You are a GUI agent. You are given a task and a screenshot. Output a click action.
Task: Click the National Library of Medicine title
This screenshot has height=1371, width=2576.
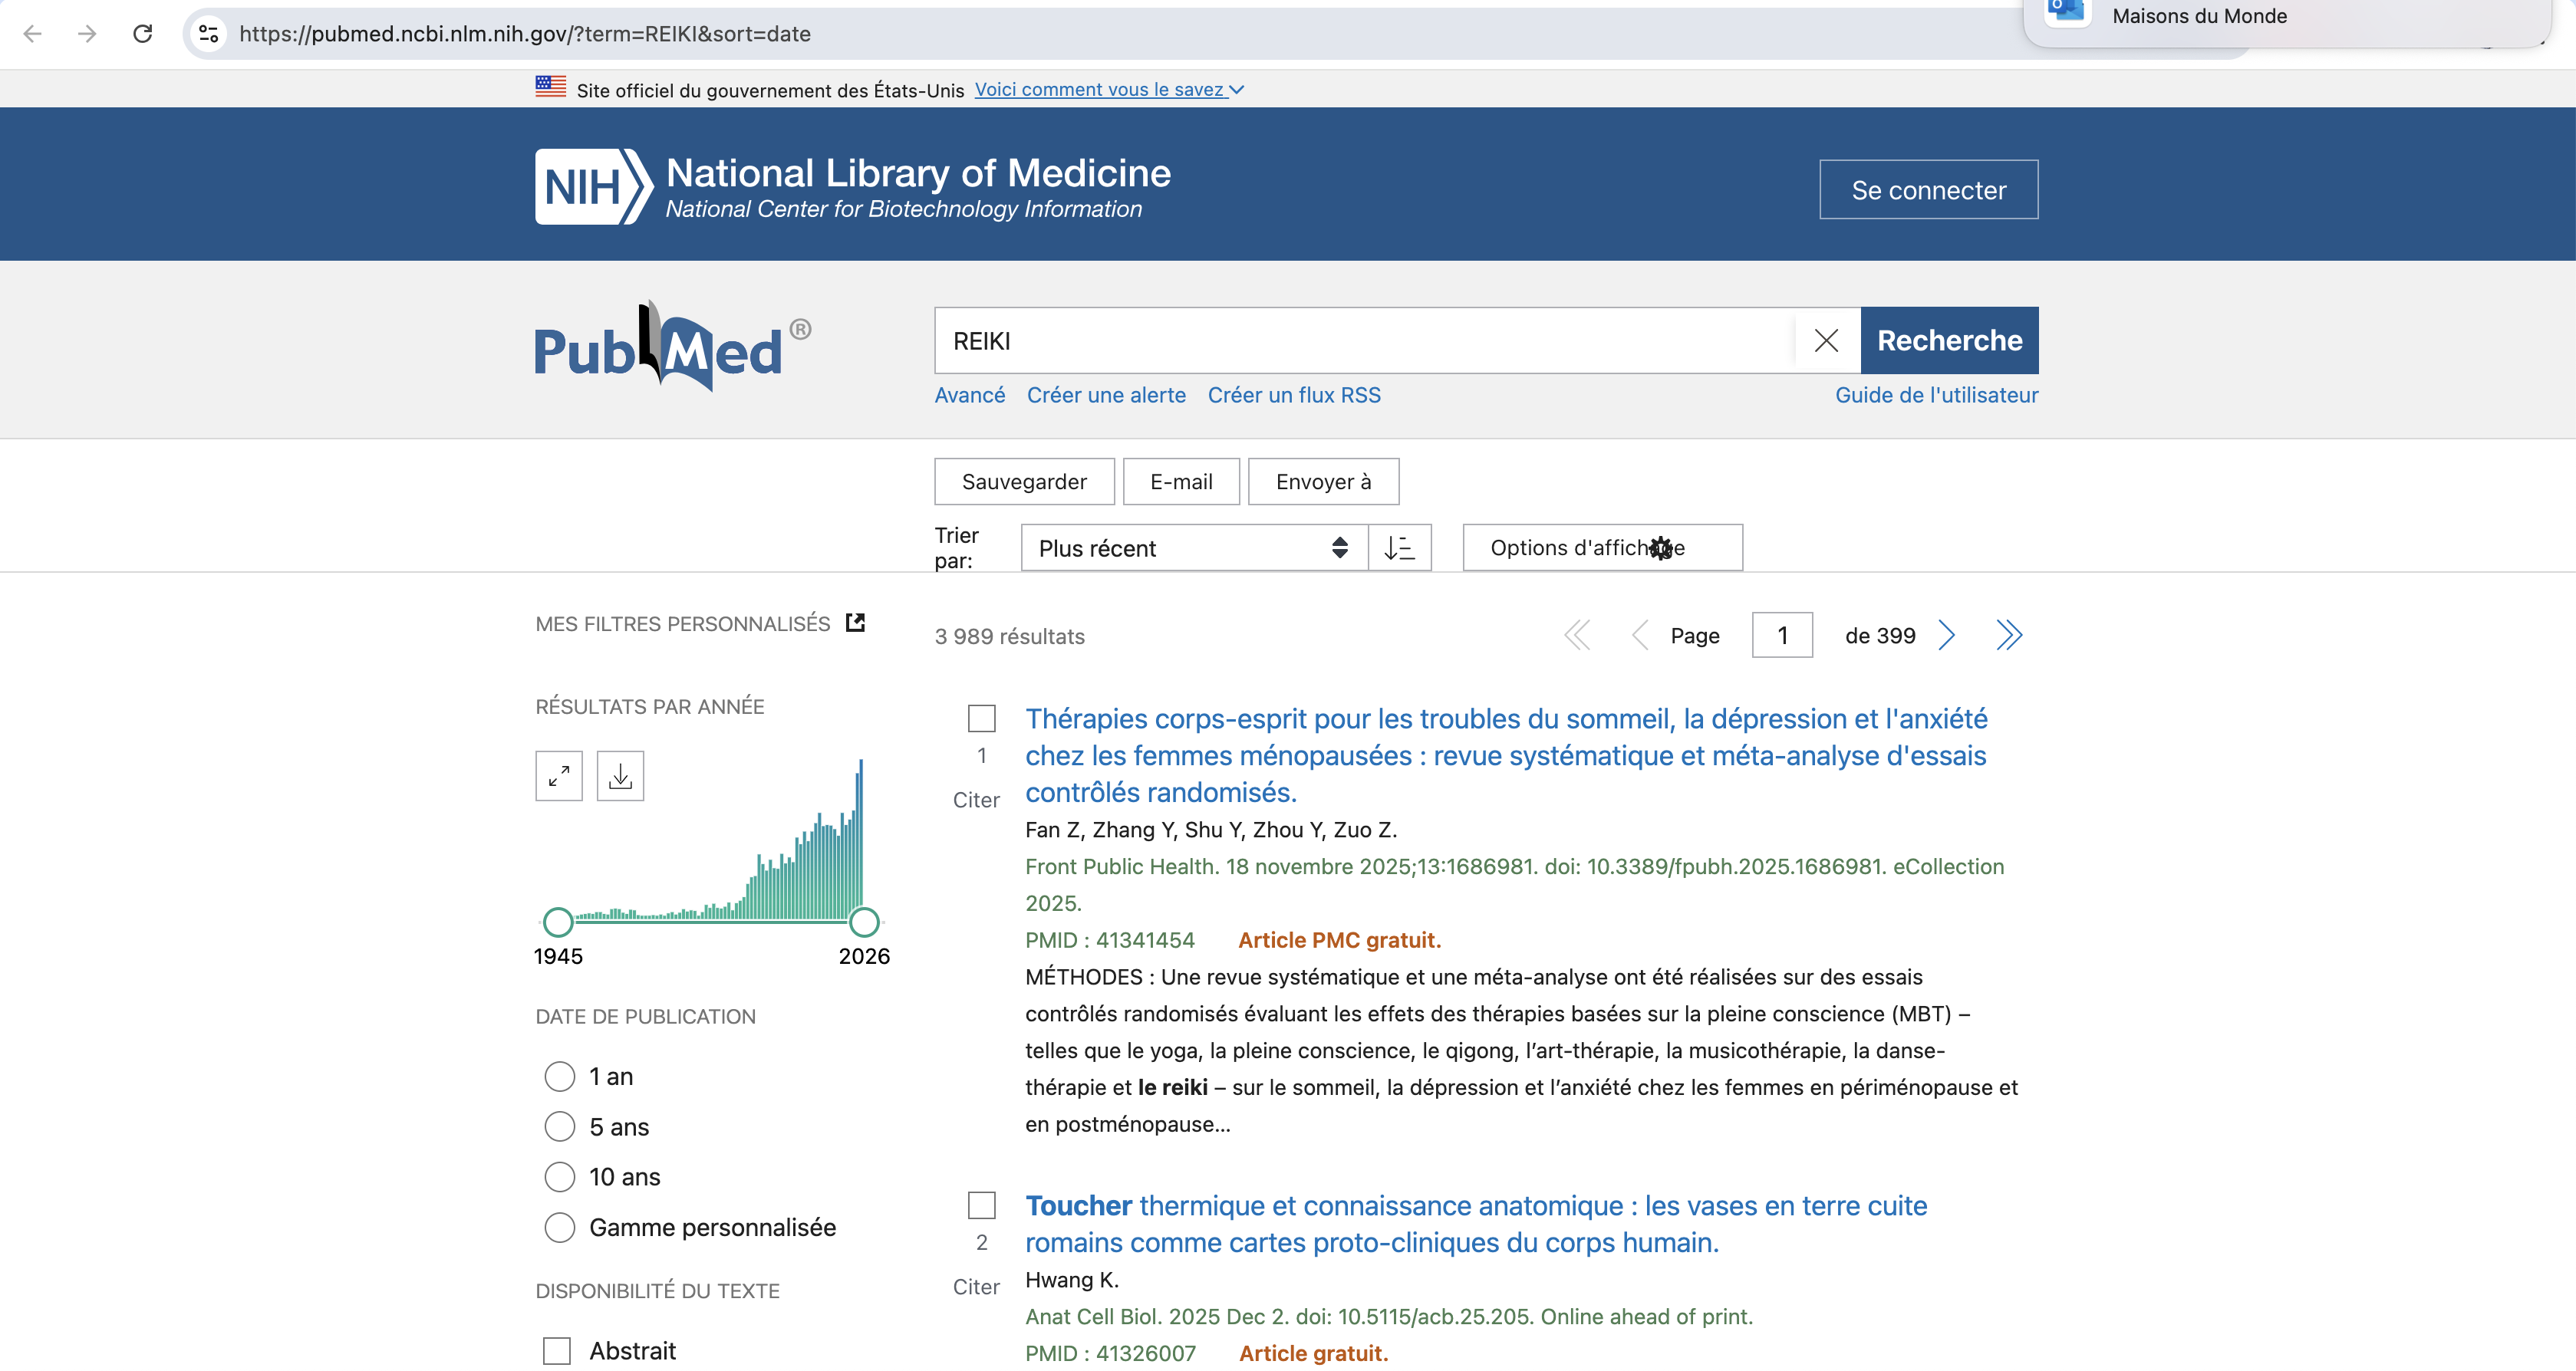pyautogui.click(x=918, y=173)
